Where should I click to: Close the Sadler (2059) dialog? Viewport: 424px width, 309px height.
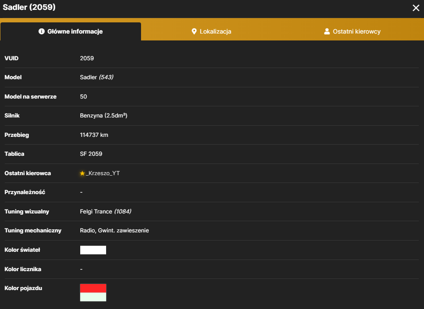(416, 8)
